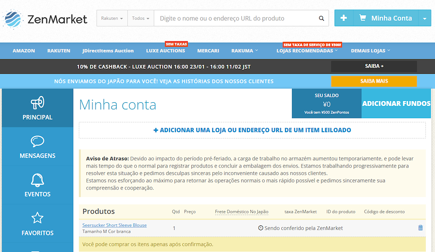
Task: Click the search magnifier icon
Action: click(321, 18)
